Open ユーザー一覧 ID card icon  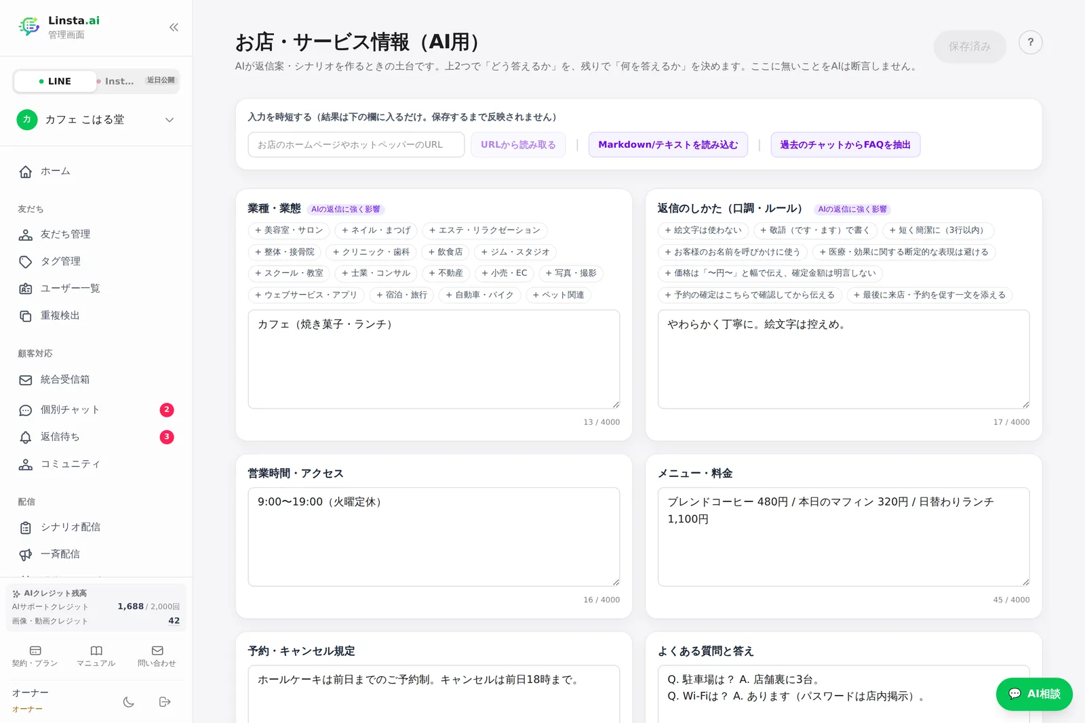click(26, 289)
